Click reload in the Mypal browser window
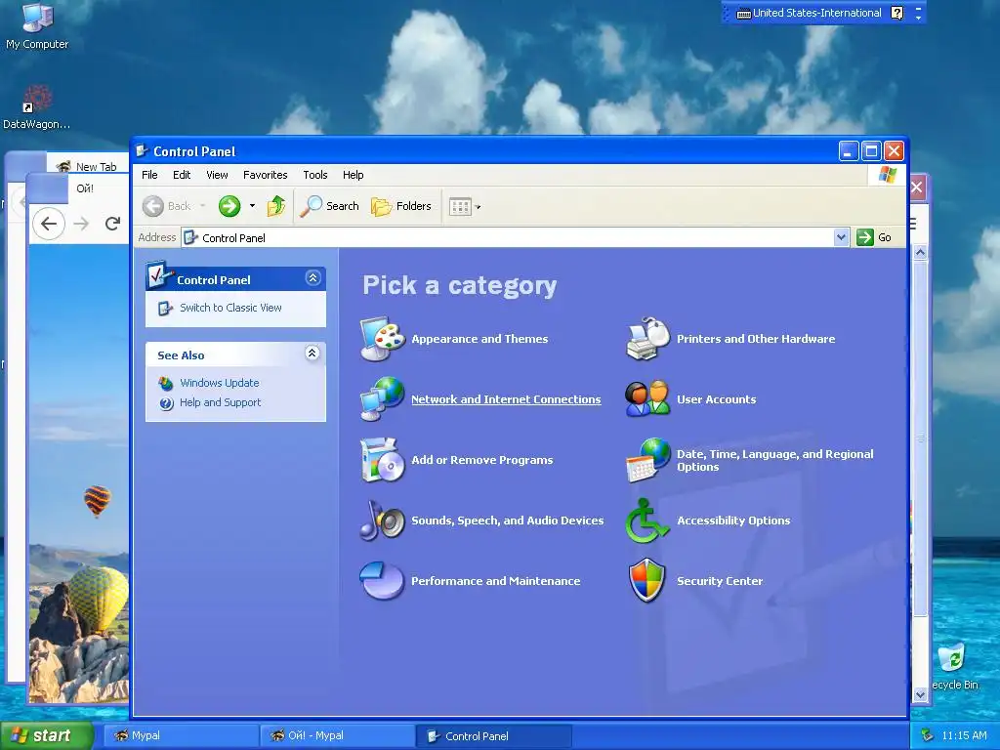This screenshot has height=750, width=1000. (113, 224)
